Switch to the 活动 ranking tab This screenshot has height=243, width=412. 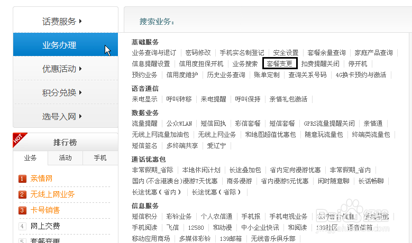tap(65, 158)
